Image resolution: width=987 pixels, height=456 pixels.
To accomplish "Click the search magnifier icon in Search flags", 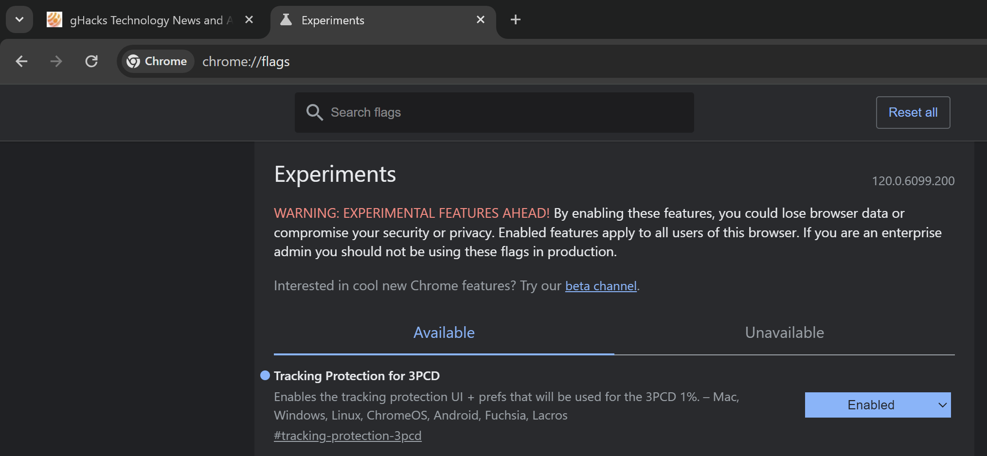I will [x=315, y=112].
